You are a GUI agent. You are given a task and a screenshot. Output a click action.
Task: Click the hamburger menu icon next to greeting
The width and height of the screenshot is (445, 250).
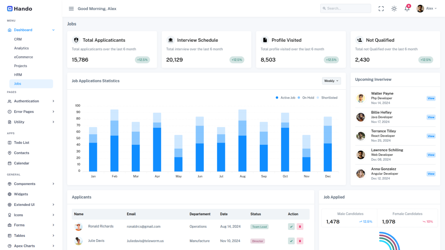pos(71,8)
